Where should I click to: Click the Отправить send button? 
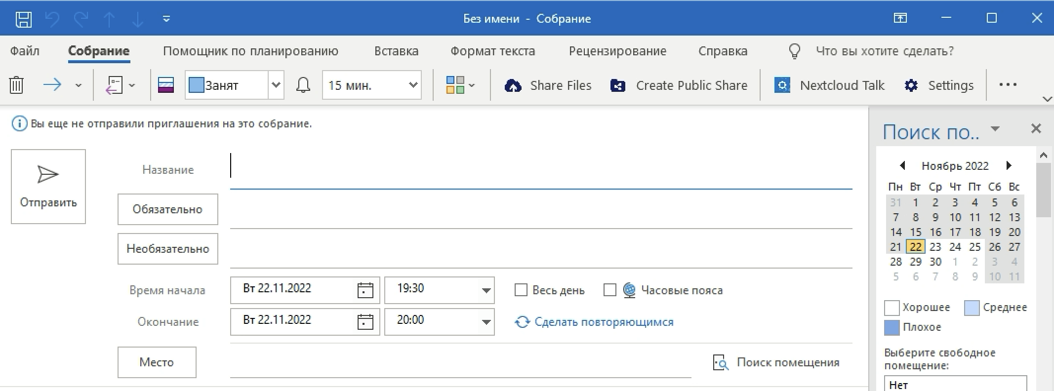pos(48,187)
